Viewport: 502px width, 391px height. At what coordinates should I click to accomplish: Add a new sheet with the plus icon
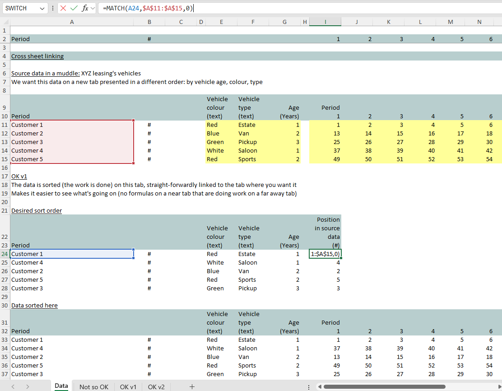tap(192, 386)
